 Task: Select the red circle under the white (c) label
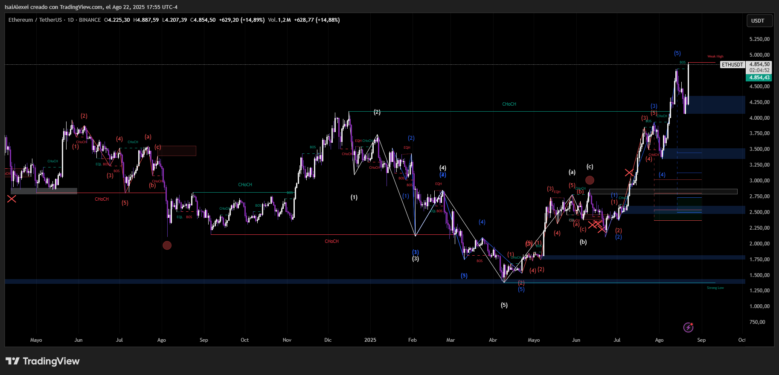[x=590, y=180]
